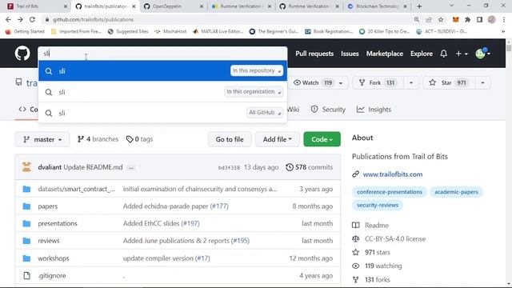
Task: Click the papers folder icon
Action: pyautogui.click(x=26, y=206)
